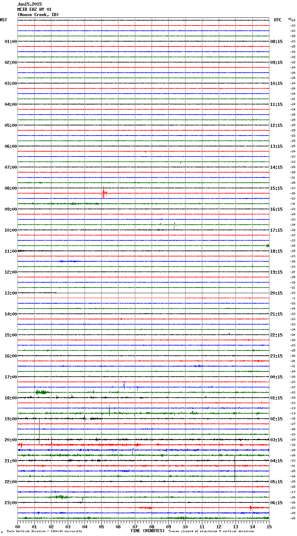
Task: Select the station code MCID EHZ WY 01
Action: (34, 9)
